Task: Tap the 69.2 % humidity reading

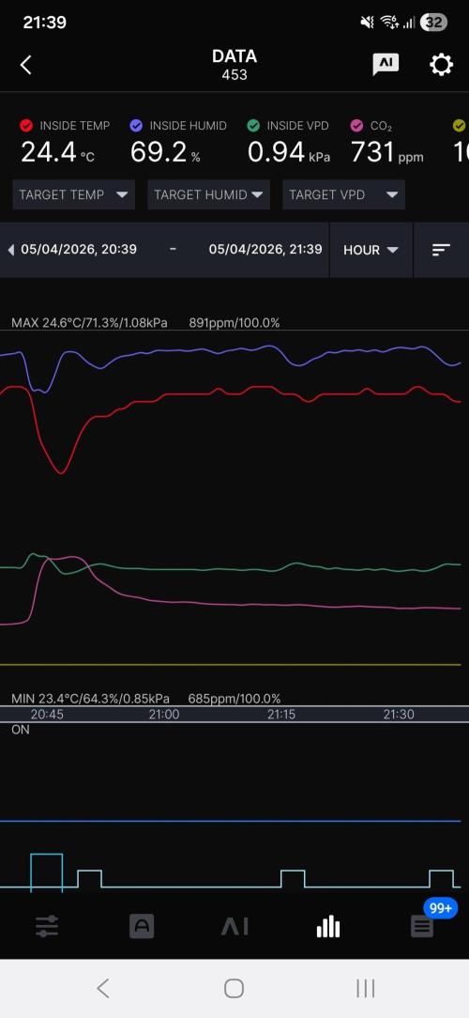Action: click(x=165, y=152)
